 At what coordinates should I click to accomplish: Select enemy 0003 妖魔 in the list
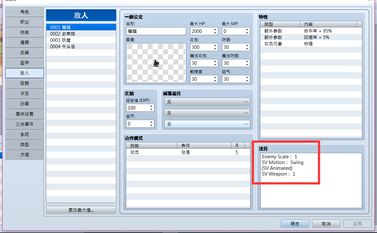click(81, 40)
